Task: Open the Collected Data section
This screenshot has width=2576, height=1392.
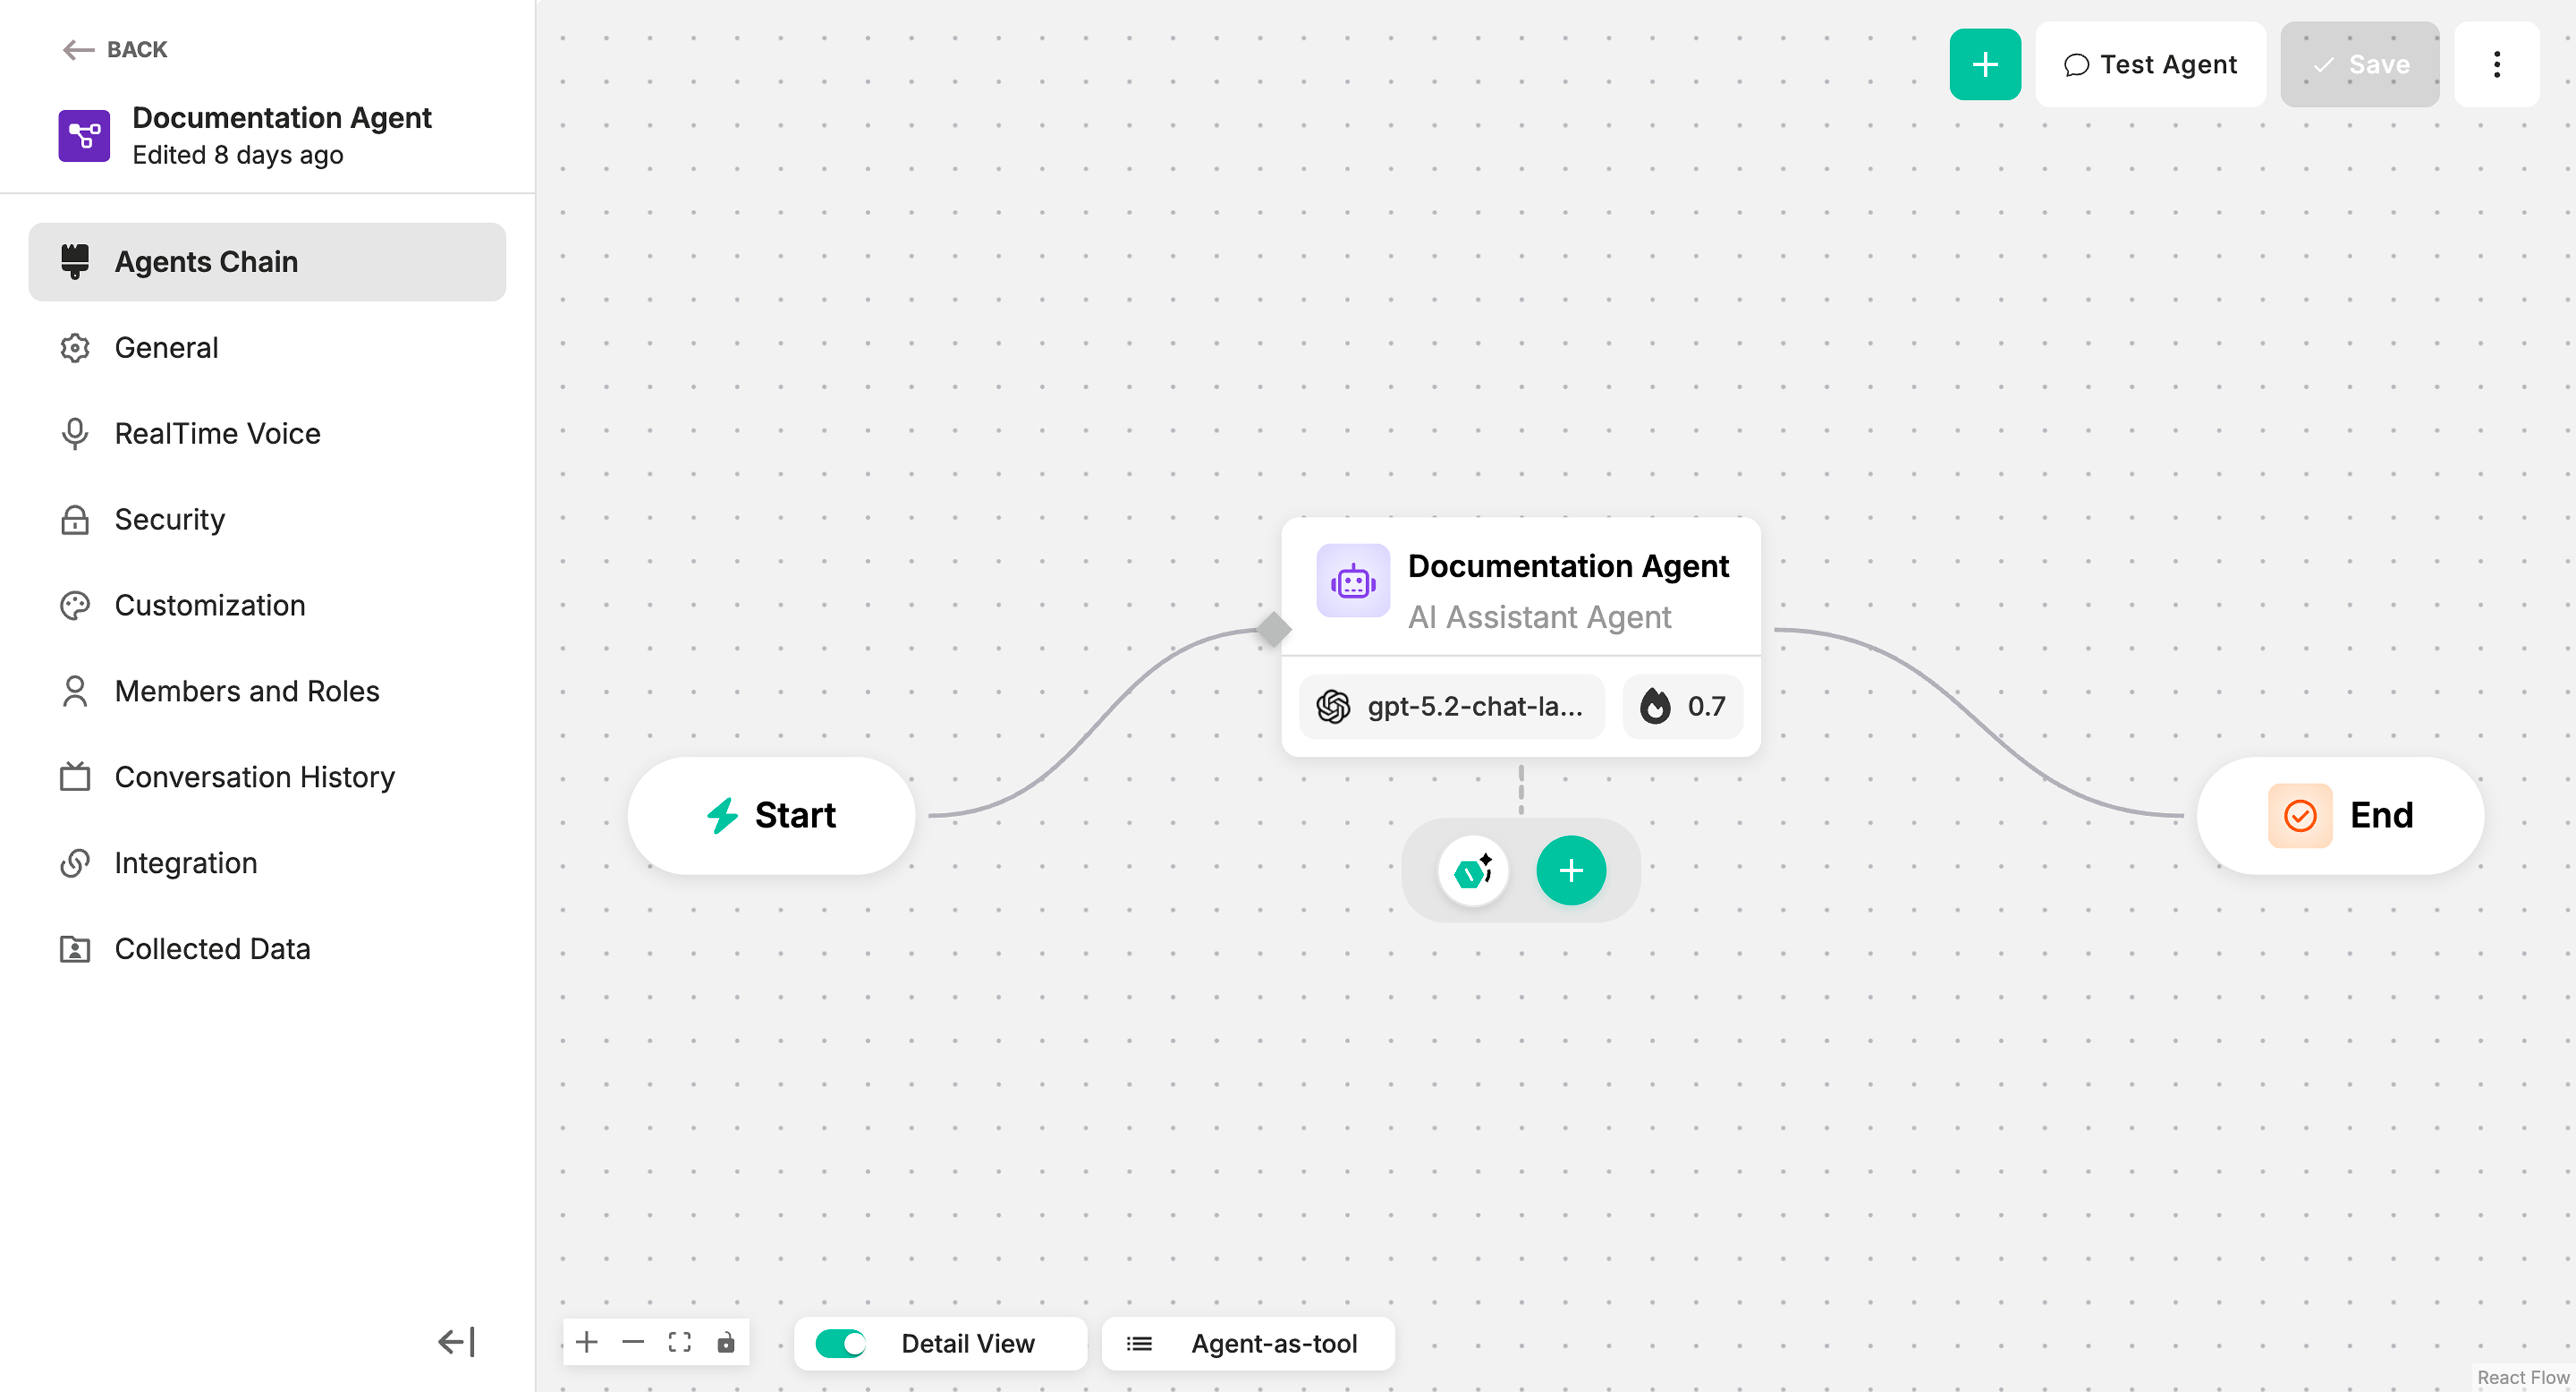Action: [x=212, y=948]
